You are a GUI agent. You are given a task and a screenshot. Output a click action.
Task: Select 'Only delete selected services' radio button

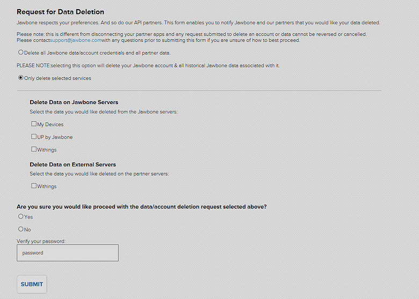pyautogui.click(x=20, y=78)
